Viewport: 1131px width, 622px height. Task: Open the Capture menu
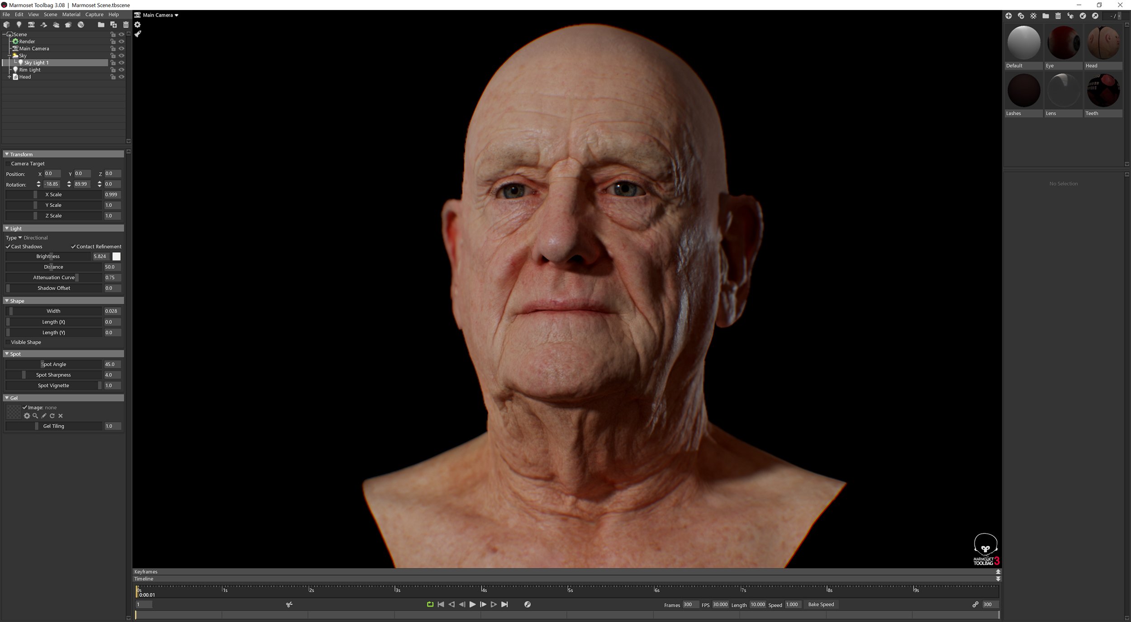tap(94, 14)
